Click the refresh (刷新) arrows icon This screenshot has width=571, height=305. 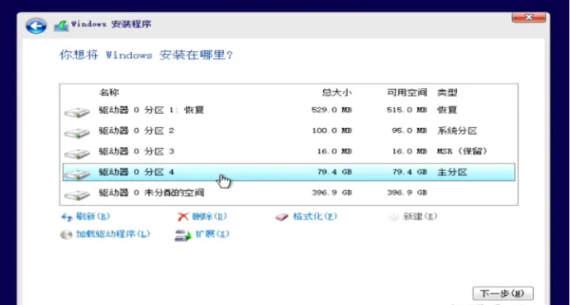tap(67, 217)
